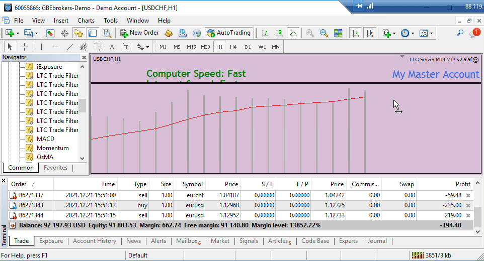The width and height of the screenshot is (484, 261).
Task: Open the Strategy Tester icon
Action: 107,33
